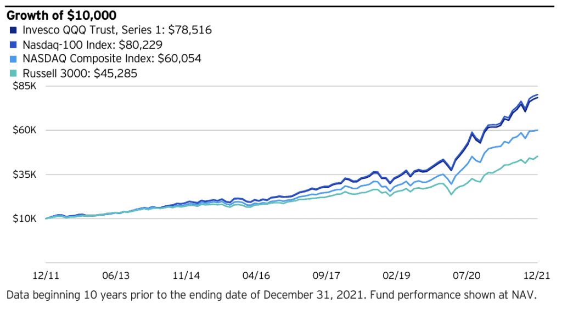
Task: Click the Russell 3000 teal legend swatch
Action: tap(13, 74)
